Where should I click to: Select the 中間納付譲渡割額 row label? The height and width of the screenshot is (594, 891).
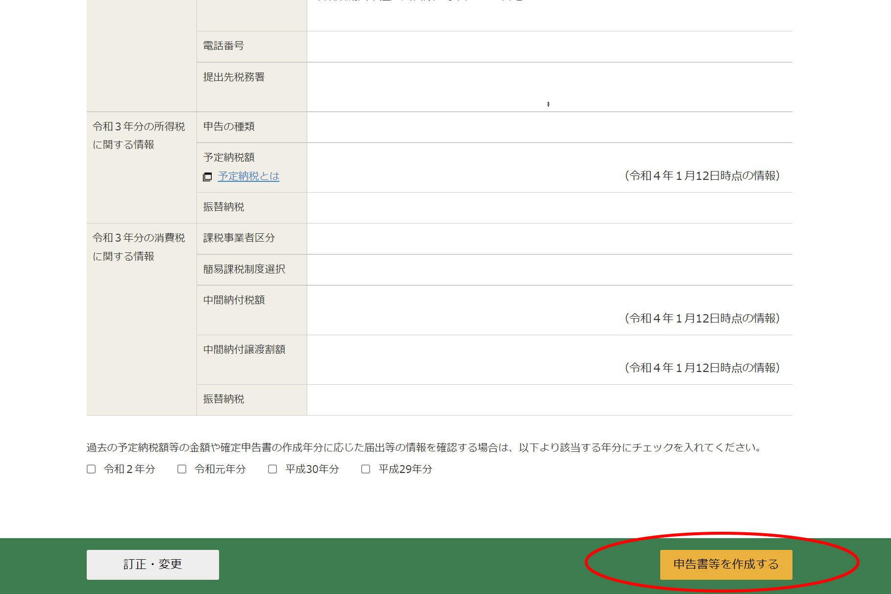tap(244, 349)
